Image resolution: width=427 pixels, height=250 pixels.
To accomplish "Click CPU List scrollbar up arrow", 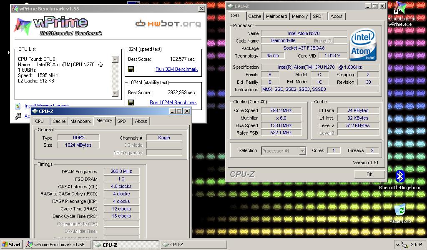I will tap(115, 59).
